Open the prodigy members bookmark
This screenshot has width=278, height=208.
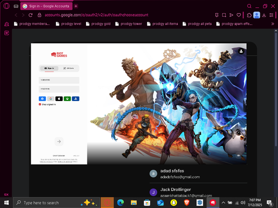[32, 24]
